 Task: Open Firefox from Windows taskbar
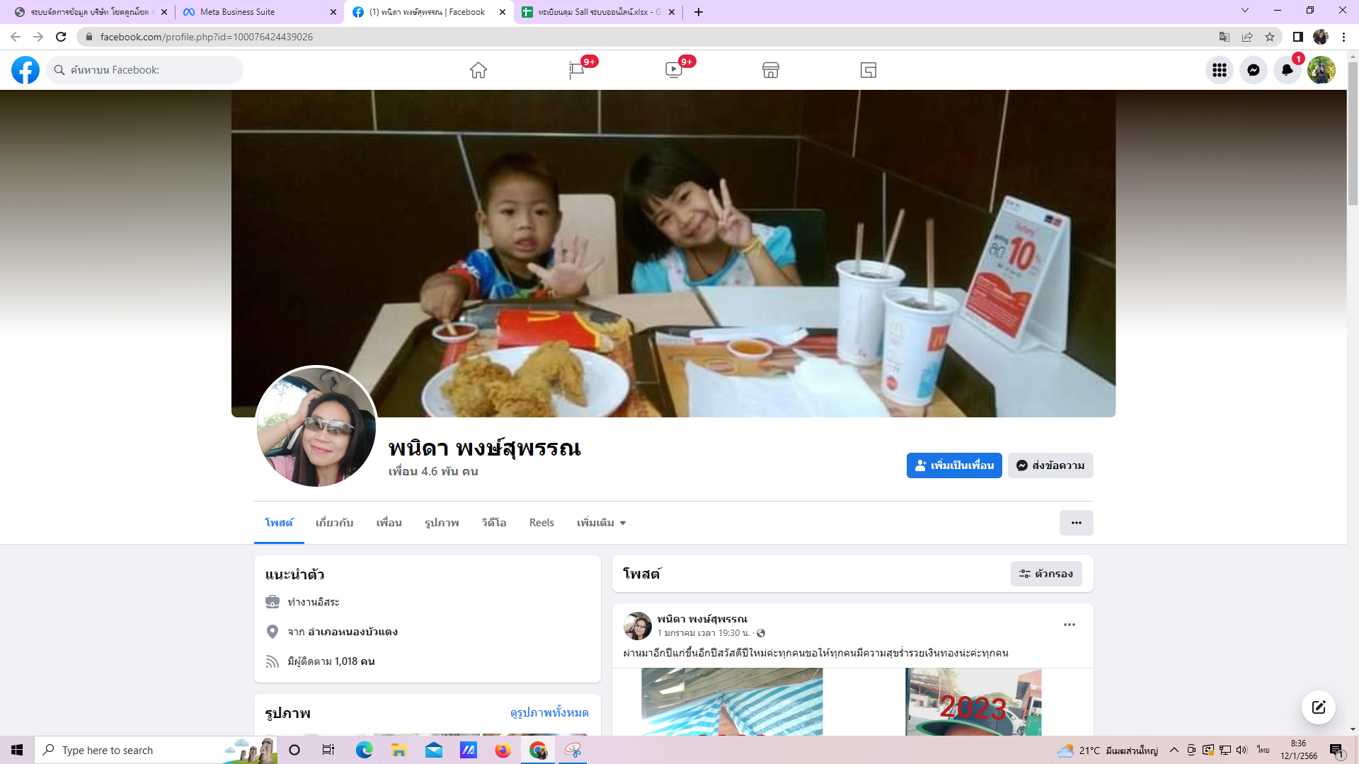click(x=503, y=750)
